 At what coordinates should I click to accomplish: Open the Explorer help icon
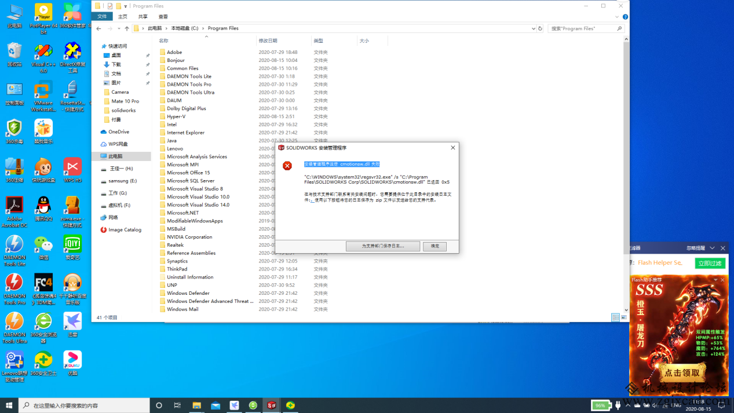pyautogui.click(x=625, y=17)
